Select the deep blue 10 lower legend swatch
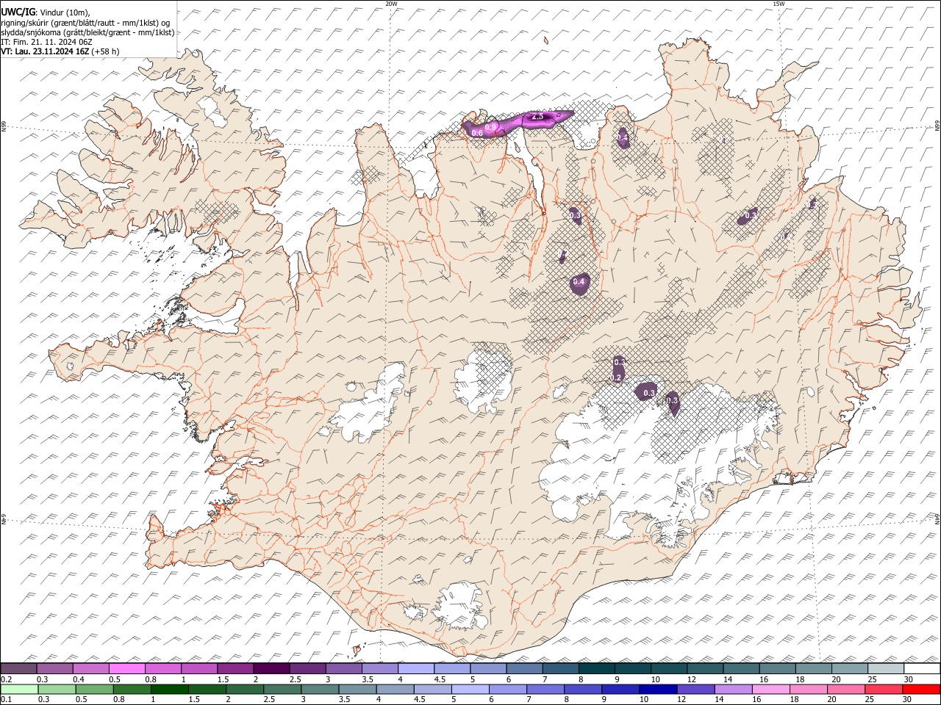Viewport: 941px width, 705px height. (659, 689)
